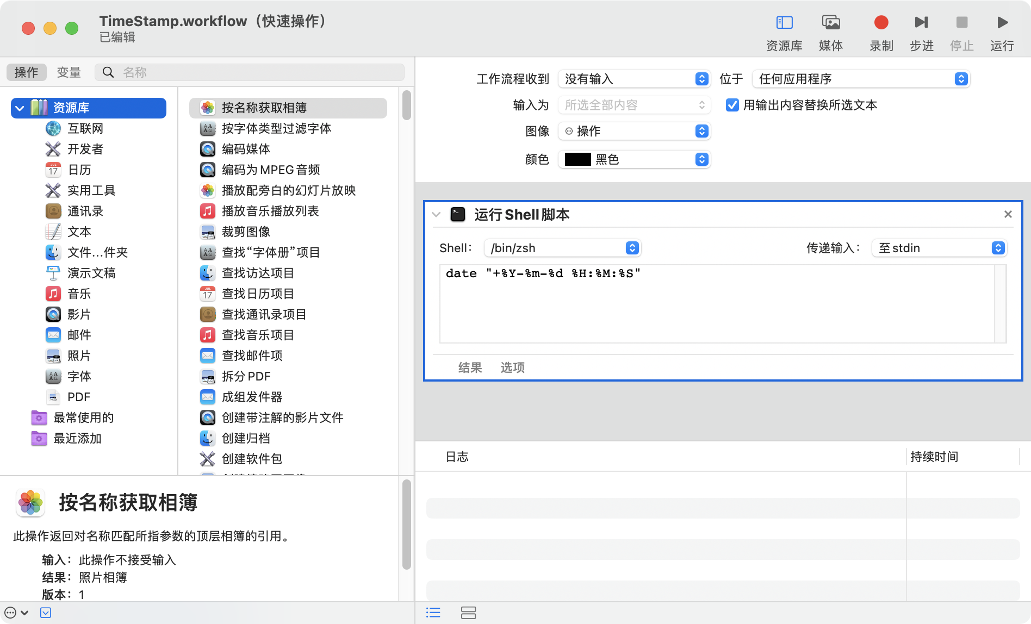This screenshot has height=624, width=1031.
Task: Select the 操作 tab
Action: click(x=26, y=72)
